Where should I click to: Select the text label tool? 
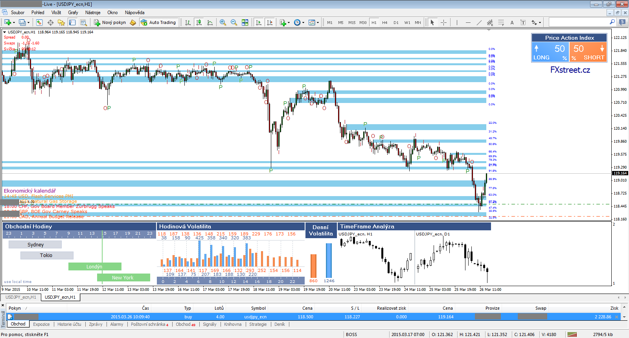(x=512, y=22)
